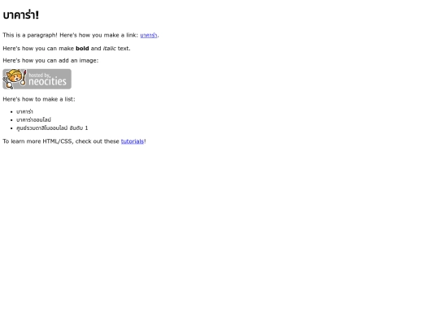Screen dimensions: 439x329
Task: Click the italic word 'italic'
Action: pyautogui.click(x=110, y=49)
